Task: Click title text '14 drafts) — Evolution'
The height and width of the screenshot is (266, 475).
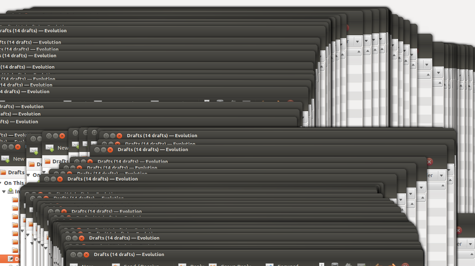Action: 26,85
